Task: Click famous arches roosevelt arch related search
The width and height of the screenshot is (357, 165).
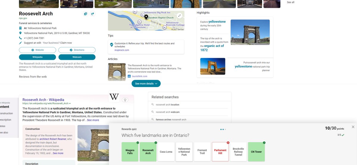Action: (171, 119)
